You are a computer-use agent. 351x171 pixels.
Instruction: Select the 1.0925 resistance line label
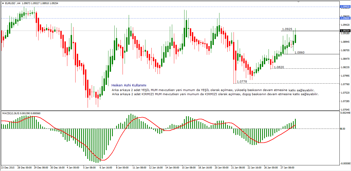[287, 30]
